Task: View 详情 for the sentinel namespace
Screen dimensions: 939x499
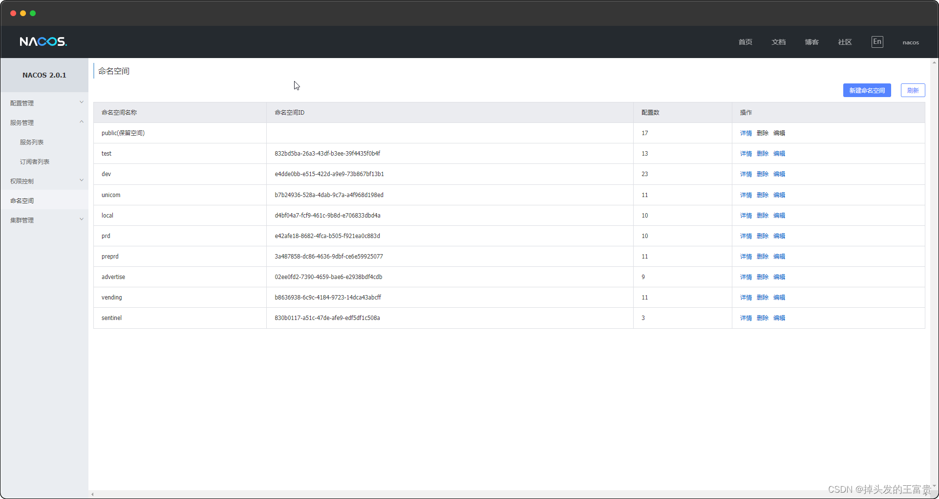Action: (746, 318)
